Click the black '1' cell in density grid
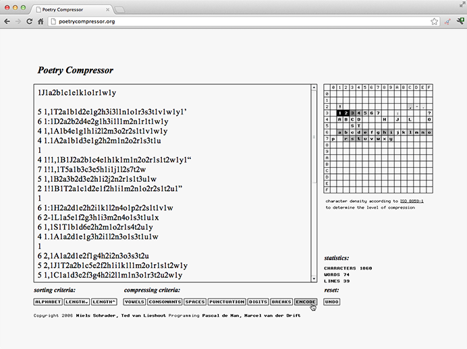This screenshot has width=467, height=349. [x=340, y=113]
